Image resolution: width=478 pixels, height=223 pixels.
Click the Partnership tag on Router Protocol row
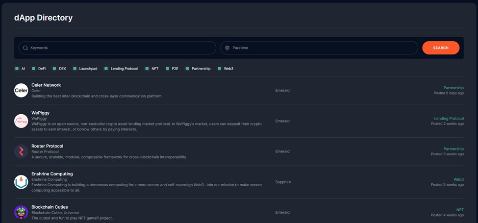[x=453, y=149]
